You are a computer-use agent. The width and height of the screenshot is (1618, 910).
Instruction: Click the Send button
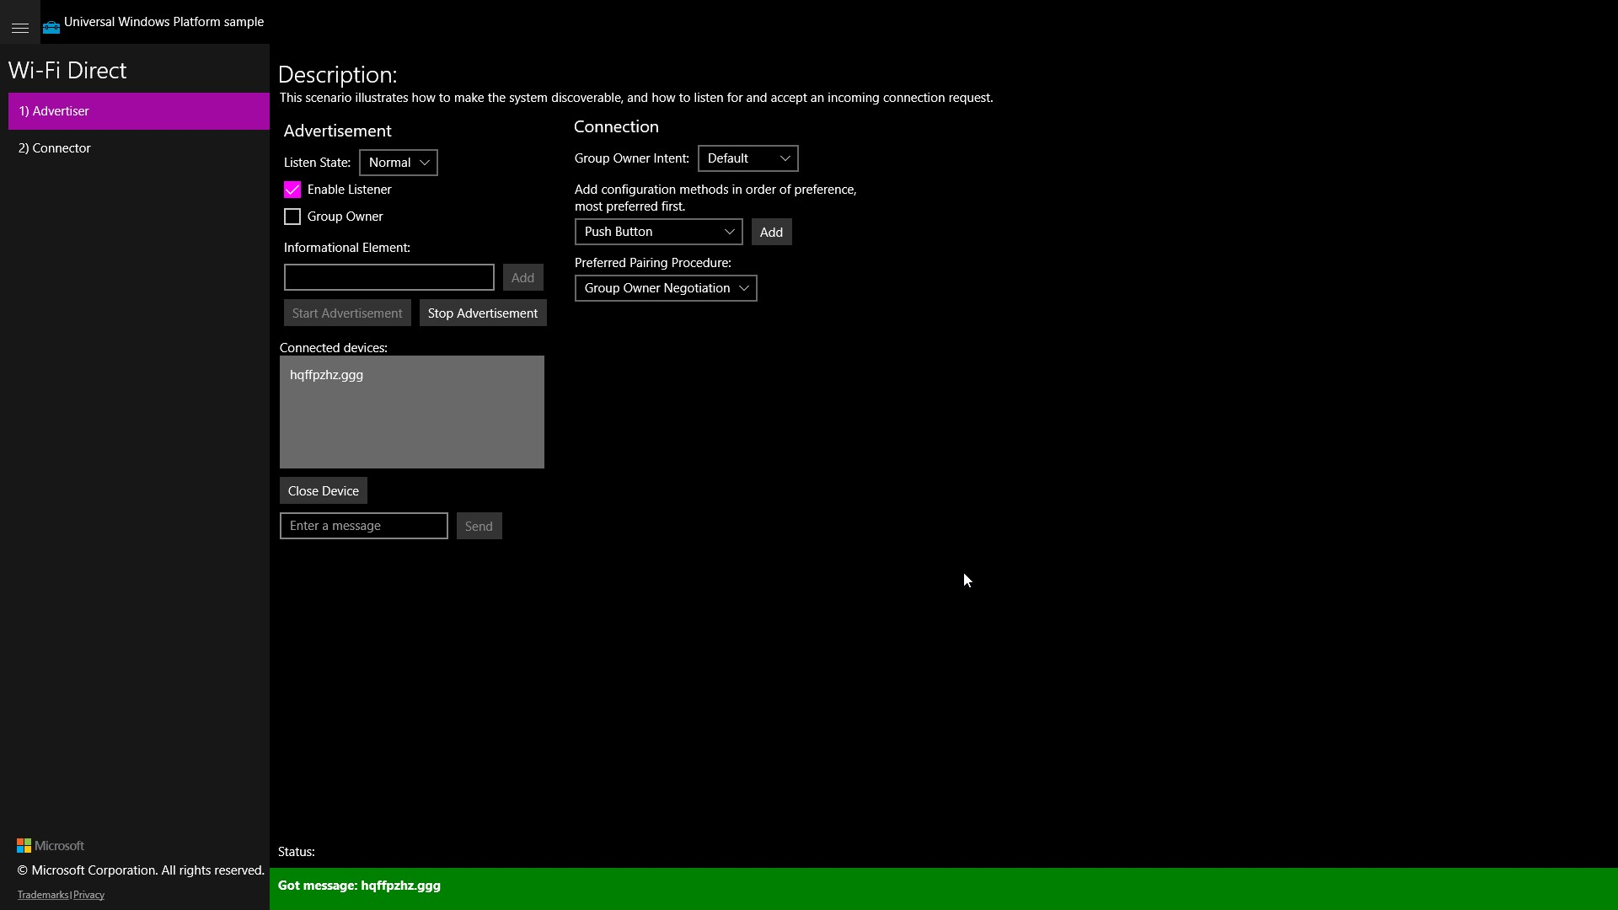[479, 526]
